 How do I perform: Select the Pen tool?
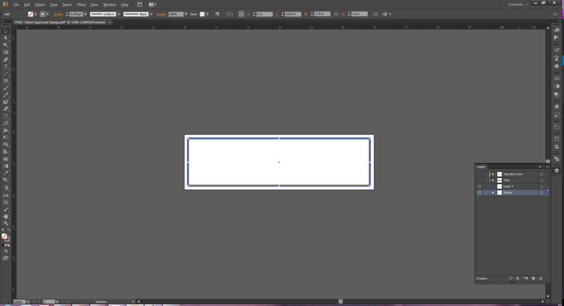coord(6,59)
